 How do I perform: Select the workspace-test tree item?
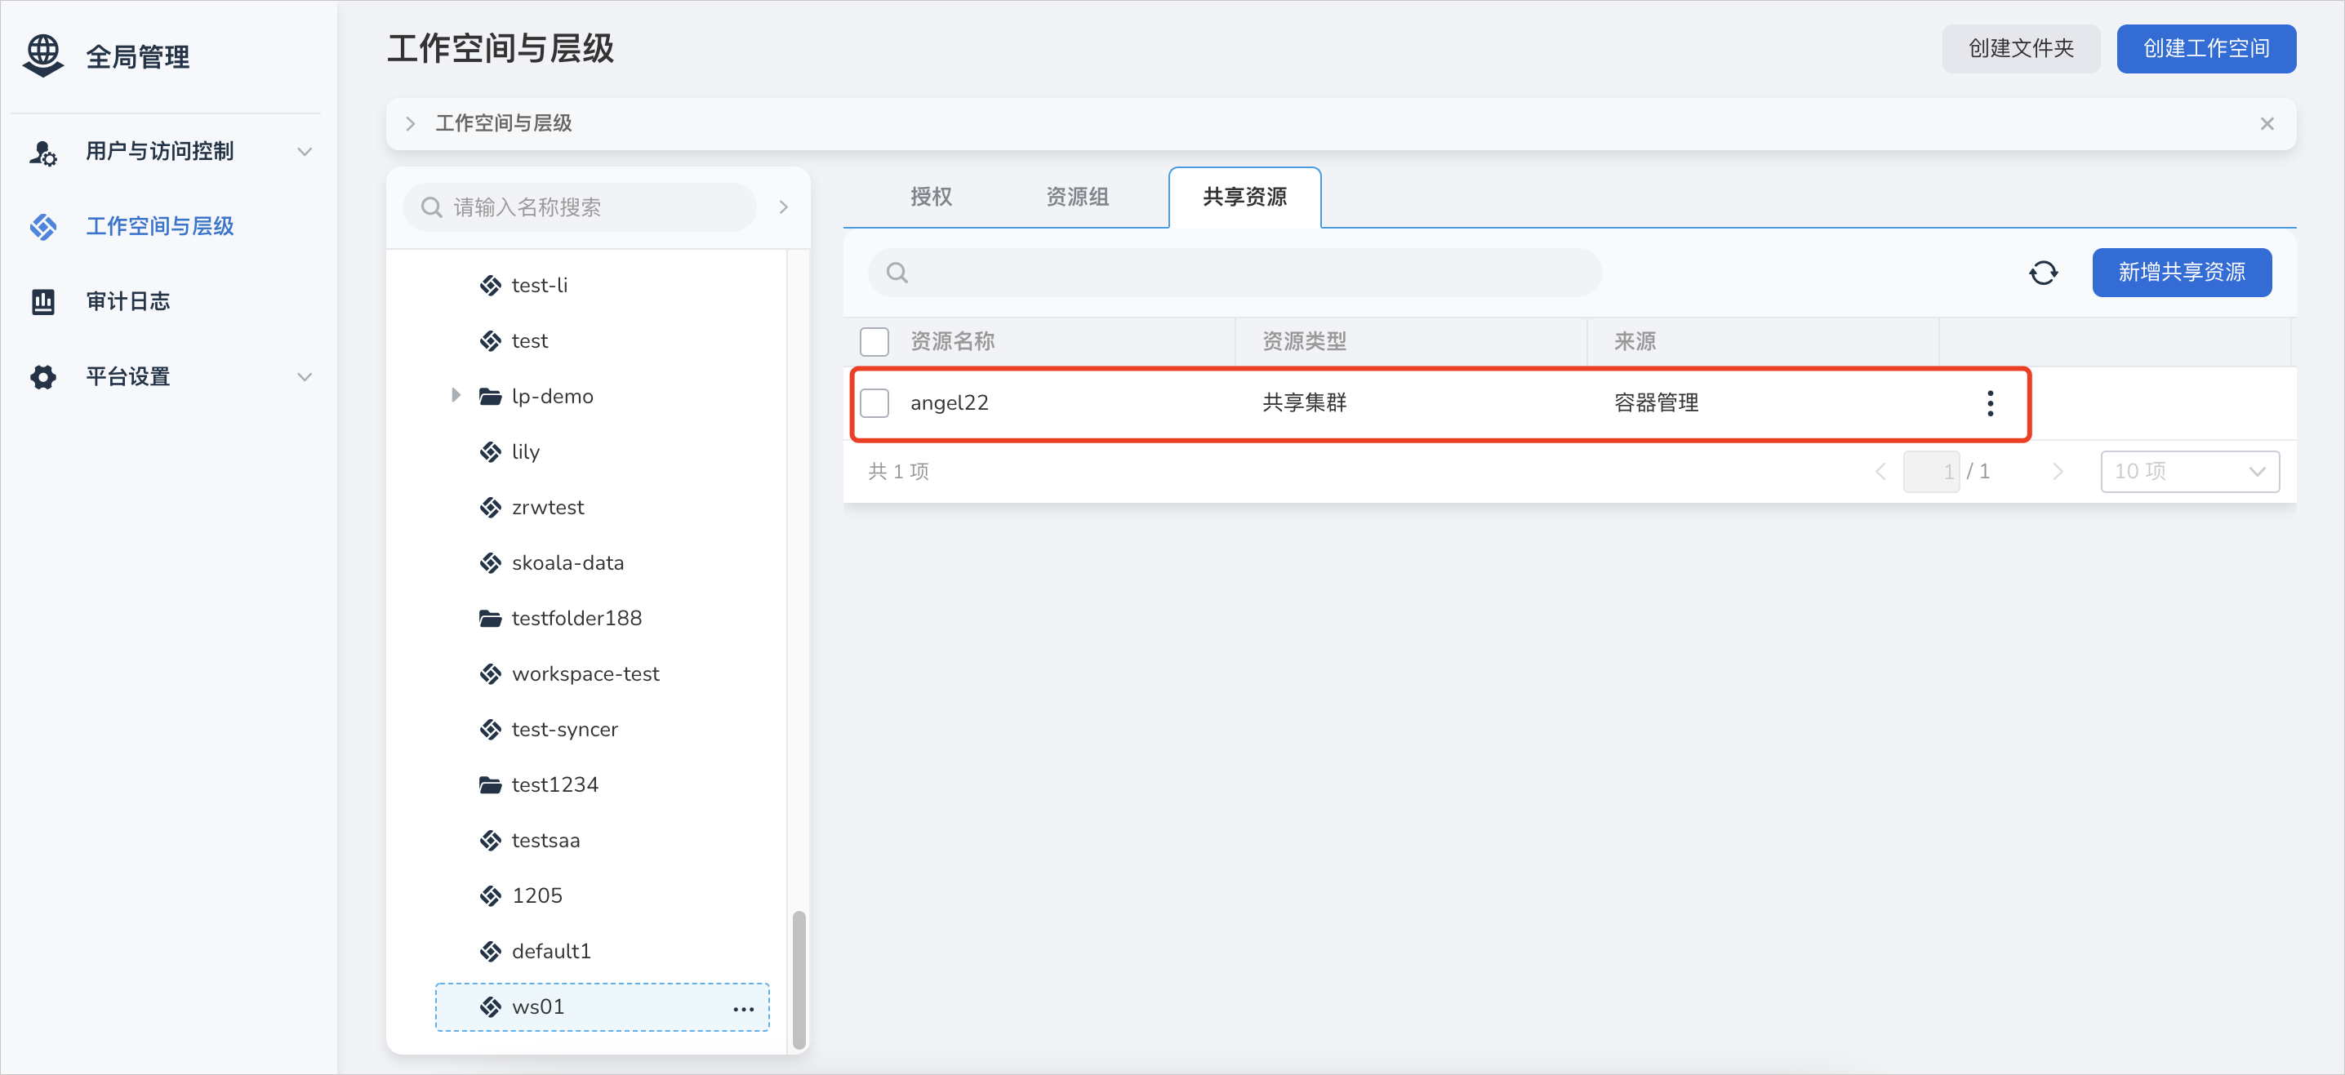585,674
